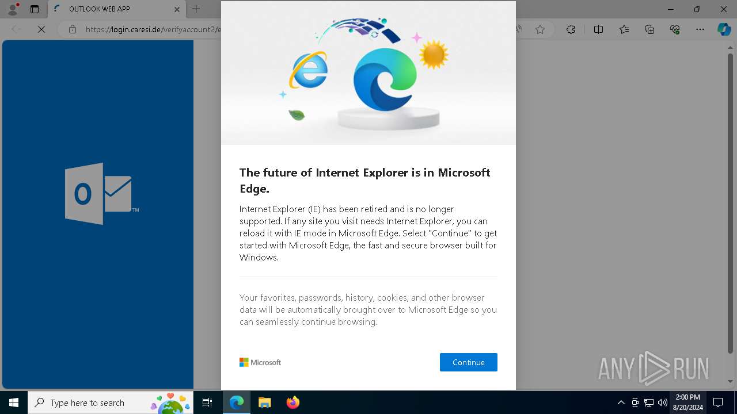Open Microsoft Edge from the taskbar
Viewport: 737px width, 414px height.
click(237, 402)
